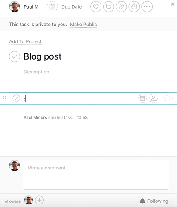The height and width of the screenshot is (207, 177).
Task: Click the Write a comment field
Action: coord(96,175)
